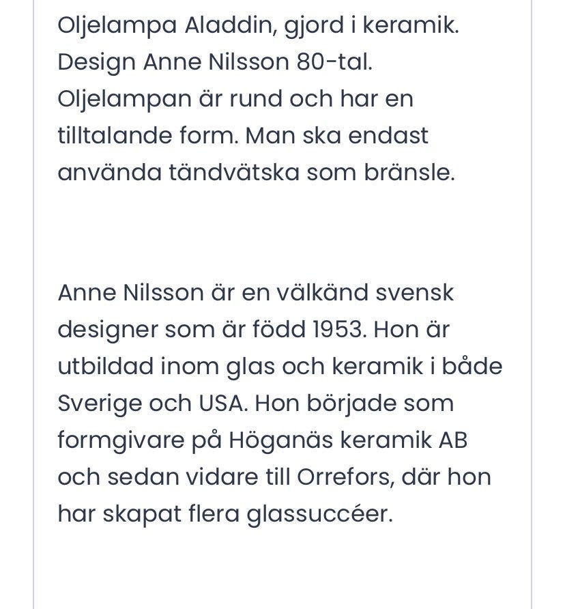Click the words "tilltalande form."
Image resolution: width=565 pixels, height=609 pixels.
148,136
